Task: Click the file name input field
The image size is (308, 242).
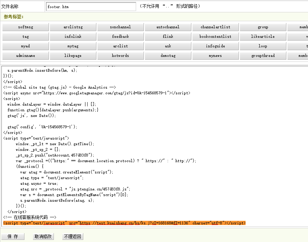Action: (x=91, y=7)
